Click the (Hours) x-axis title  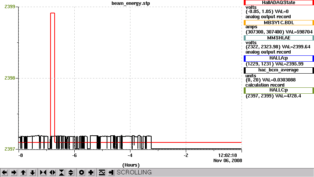pos(131,165)
